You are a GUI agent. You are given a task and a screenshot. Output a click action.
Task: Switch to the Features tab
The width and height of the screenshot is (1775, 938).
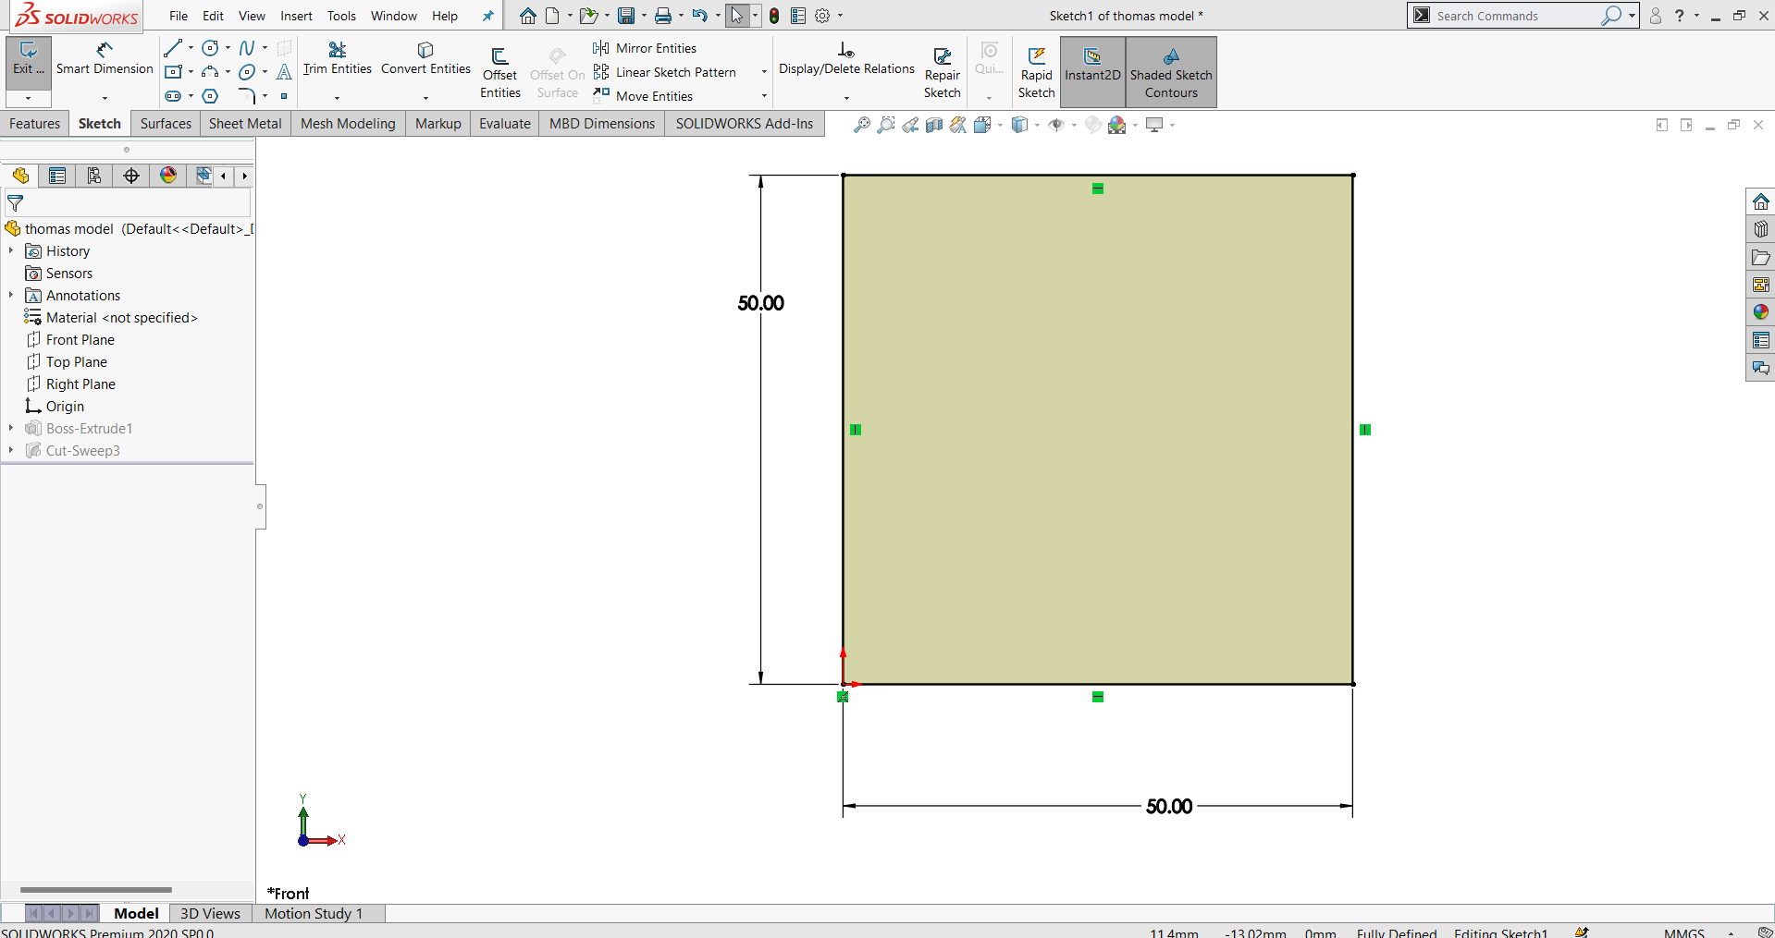point(34,124)
